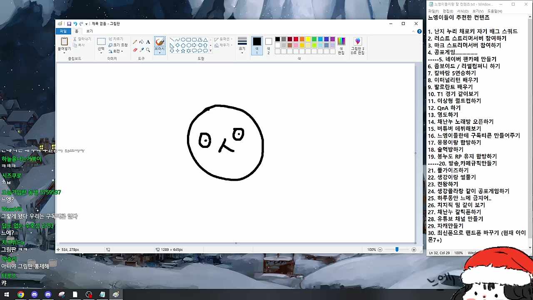
Task: Click Notepad line '12. QnA 하기'
Action: (444, 107)
